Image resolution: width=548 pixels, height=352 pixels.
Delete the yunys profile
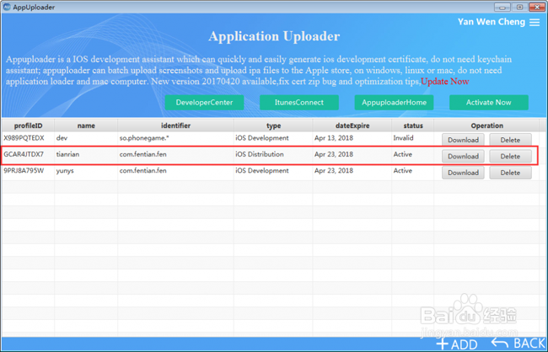click(510, 173)
